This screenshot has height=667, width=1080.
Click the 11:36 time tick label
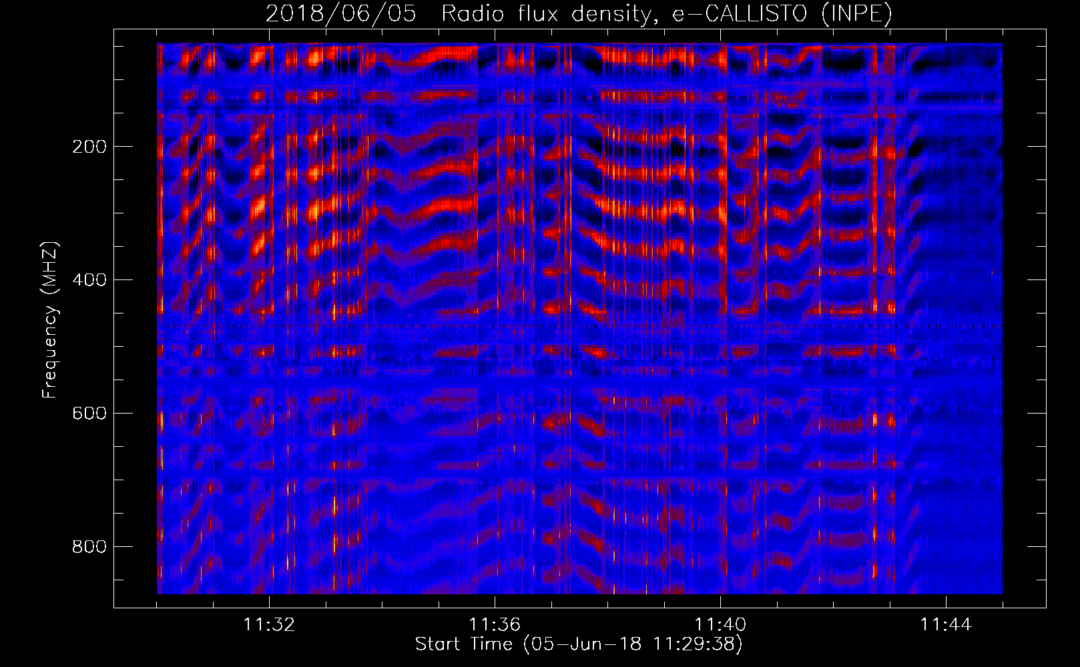(x=495, y=625)
